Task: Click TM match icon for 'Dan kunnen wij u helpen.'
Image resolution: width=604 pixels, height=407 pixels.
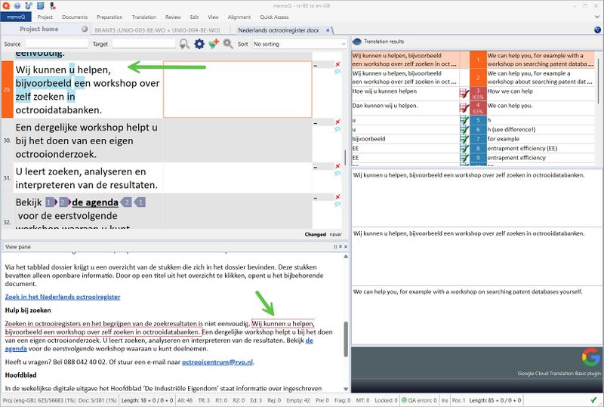Action: [x=464, y=108]
